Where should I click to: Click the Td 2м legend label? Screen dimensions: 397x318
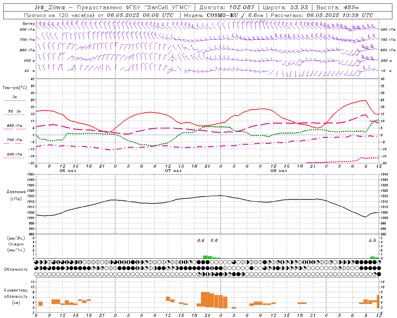click(x=15, y=111)
